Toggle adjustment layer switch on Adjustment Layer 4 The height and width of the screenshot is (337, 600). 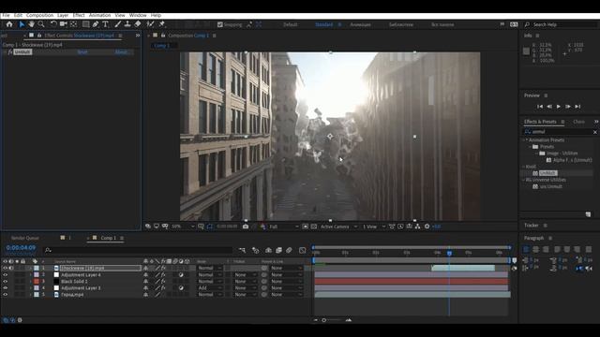point(181,274)
